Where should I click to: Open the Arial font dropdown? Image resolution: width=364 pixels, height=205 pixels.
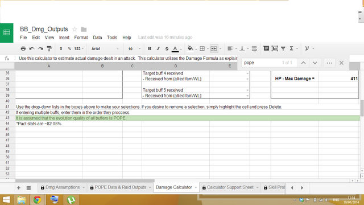105,48
